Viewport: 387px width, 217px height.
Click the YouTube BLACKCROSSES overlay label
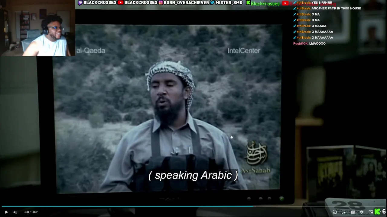(138, 3)
